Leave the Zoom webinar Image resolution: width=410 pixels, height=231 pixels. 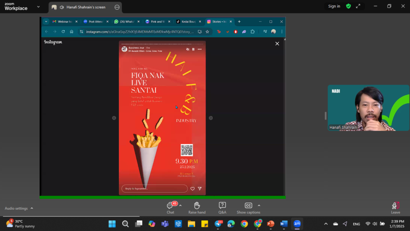[x=395, y=208]
